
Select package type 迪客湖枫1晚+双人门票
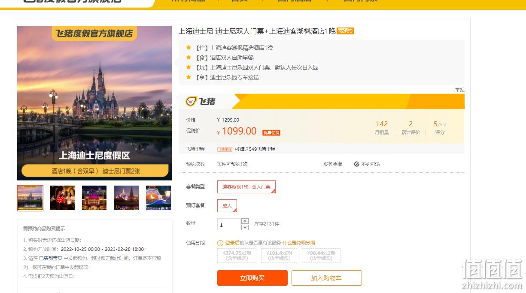(246, 187)
